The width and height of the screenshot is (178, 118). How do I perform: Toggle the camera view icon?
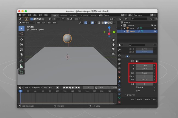click(113, 49)
